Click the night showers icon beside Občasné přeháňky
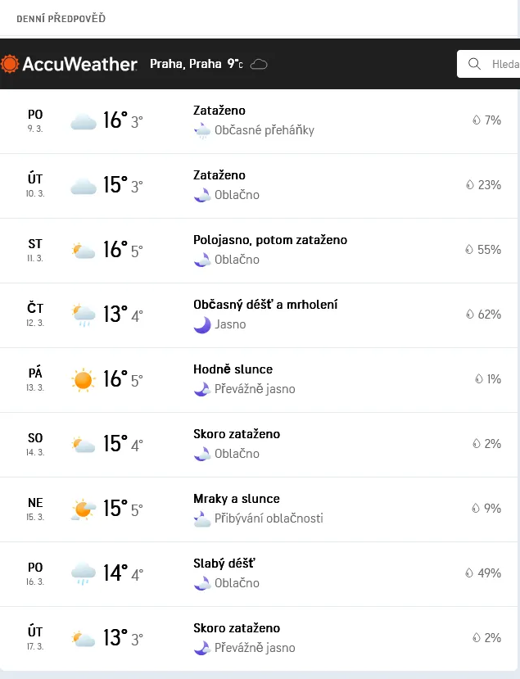Image resolution: width=520 pixels, height=679 pixels. [x=201, y=130]
